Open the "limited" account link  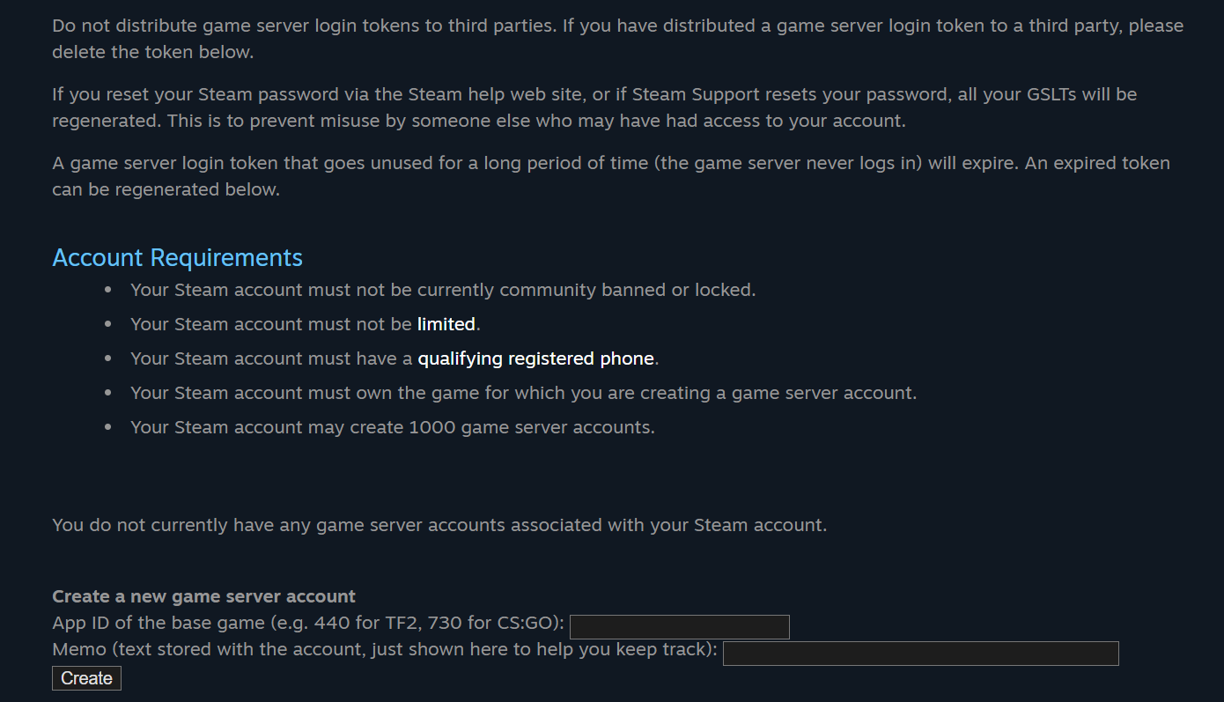coord(446,324)
